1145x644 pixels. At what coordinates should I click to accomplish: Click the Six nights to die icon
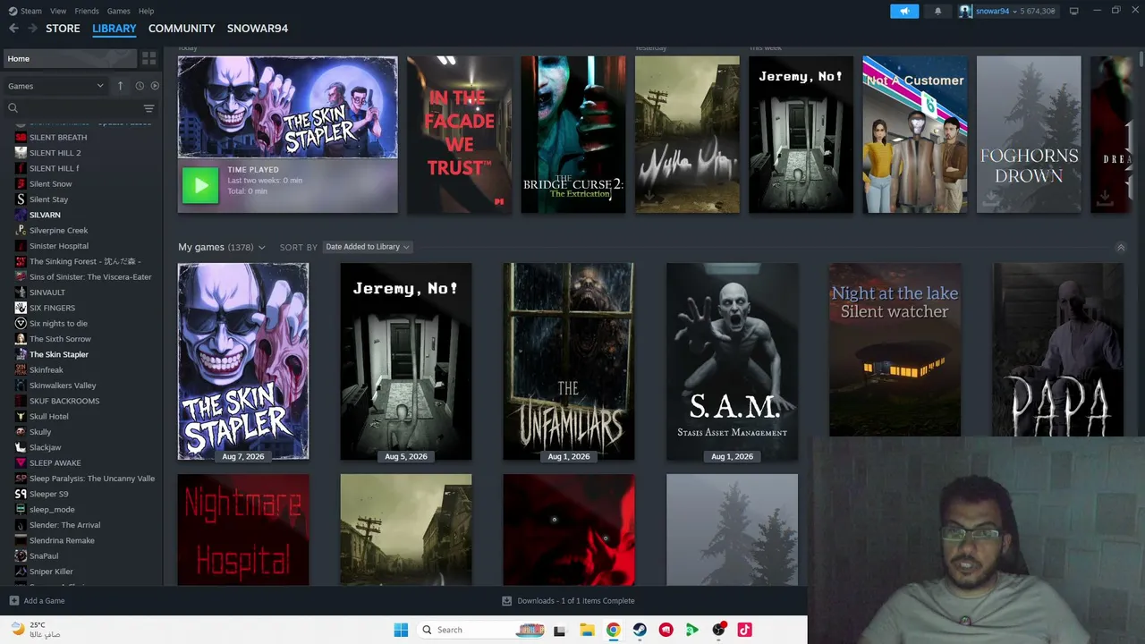(21, 324)
